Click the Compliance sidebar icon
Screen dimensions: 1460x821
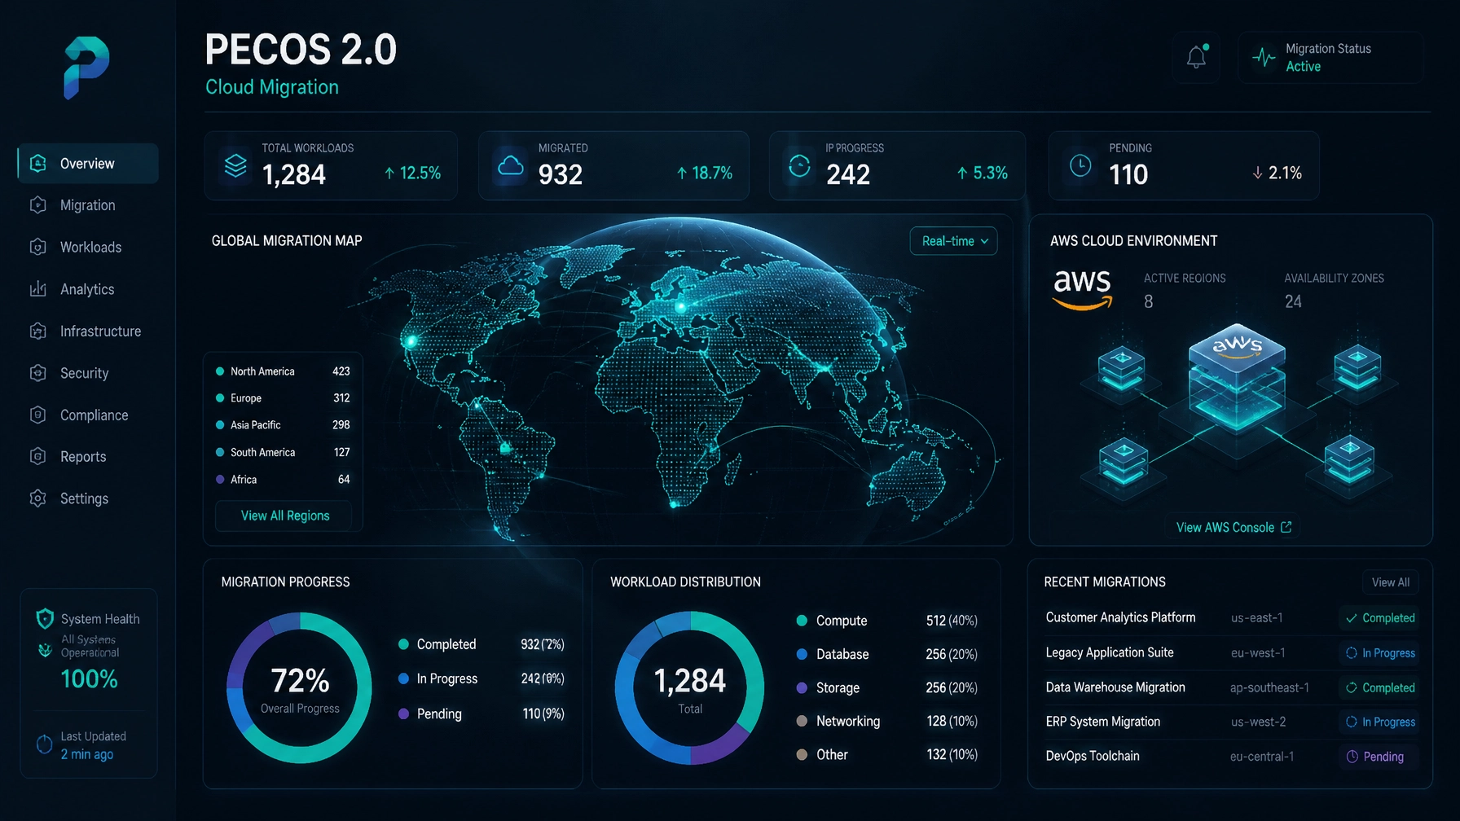tap(38, 415)
